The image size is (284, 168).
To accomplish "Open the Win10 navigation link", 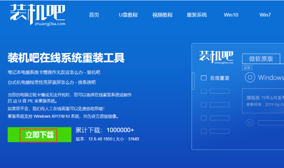I will [231, 15].
